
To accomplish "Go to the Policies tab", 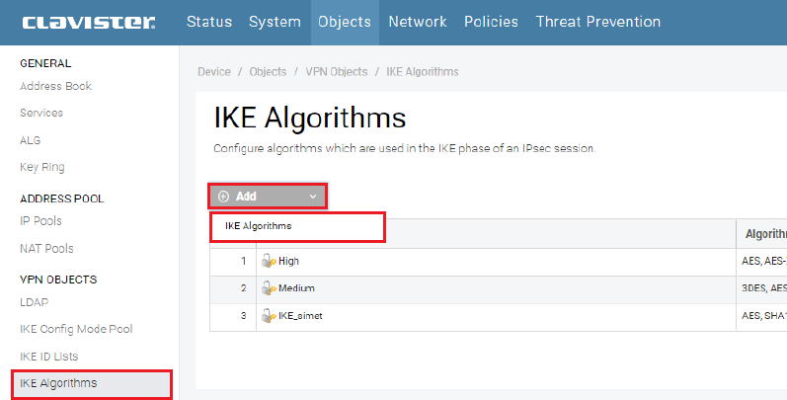I will coord(491,22).
